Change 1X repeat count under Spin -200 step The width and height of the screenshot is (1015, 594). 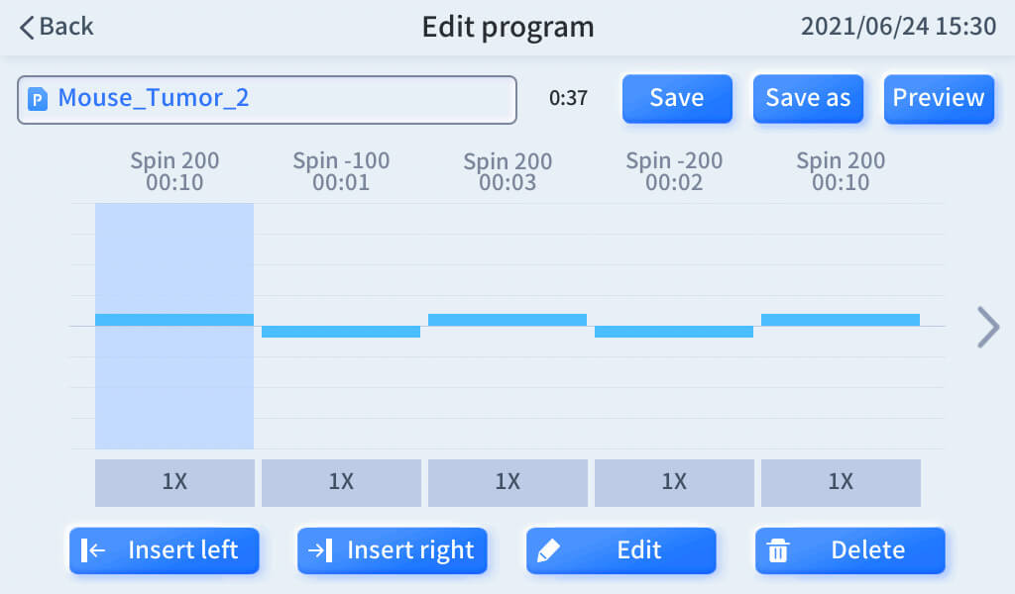[x=674, y=482]
